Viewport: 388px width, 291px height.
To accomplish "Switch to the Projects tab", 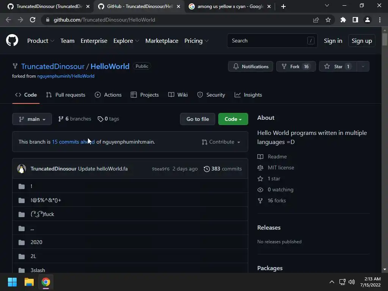I will 145,95.
